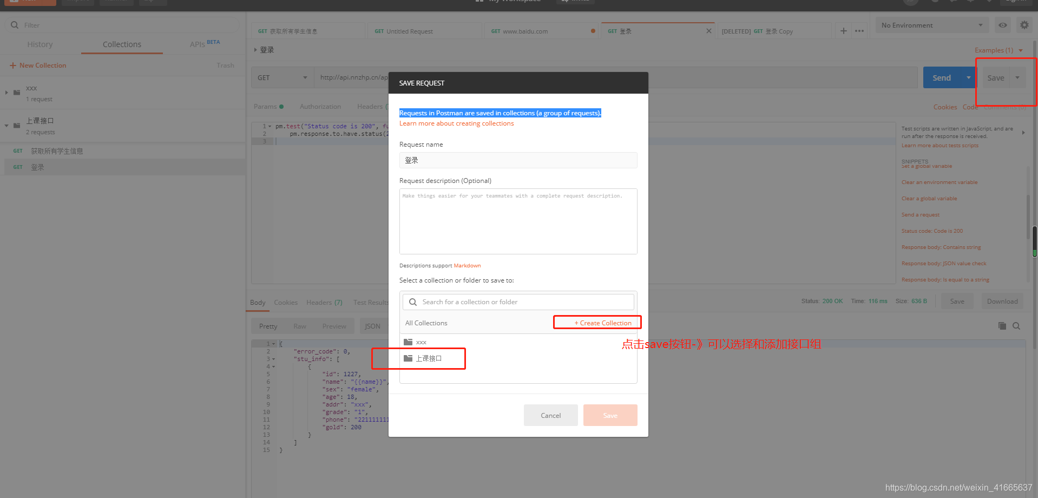Open the GET method dropdown
Viewport: 1038px width, 498px height.
pos(282,77)
